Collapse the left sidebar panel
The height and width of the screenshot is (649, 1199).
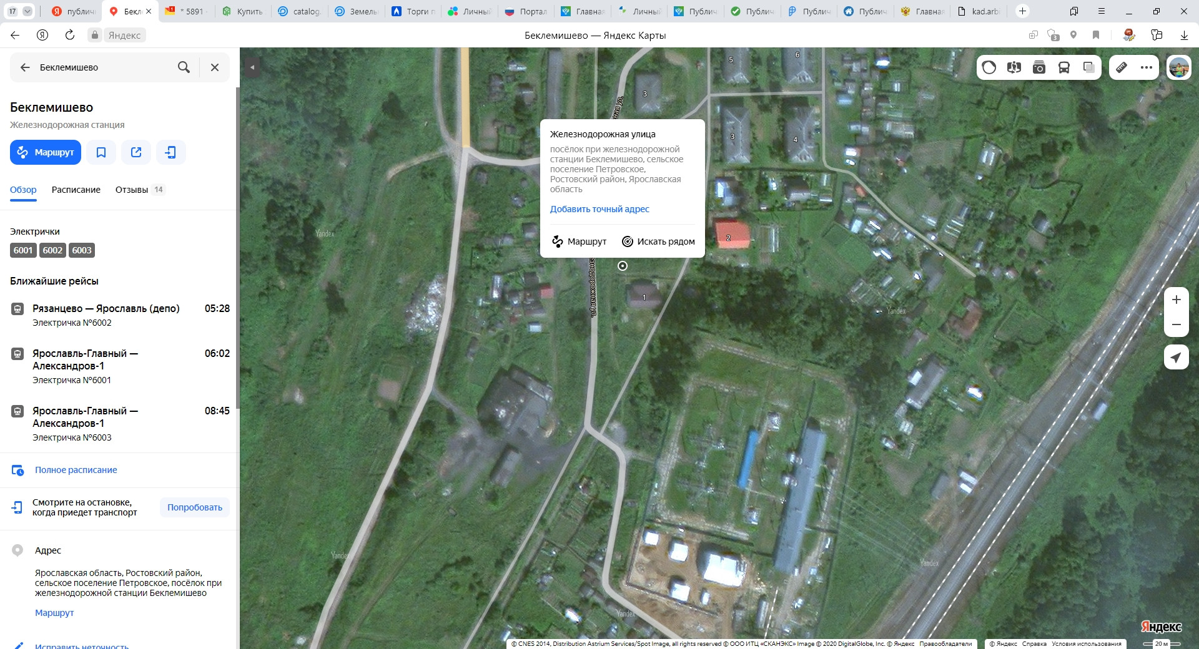click(x=252, y=67)
